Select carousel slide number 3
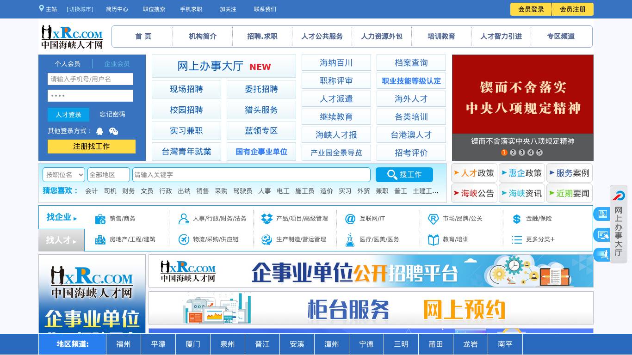The image size is (632, 355). (522, 152)
